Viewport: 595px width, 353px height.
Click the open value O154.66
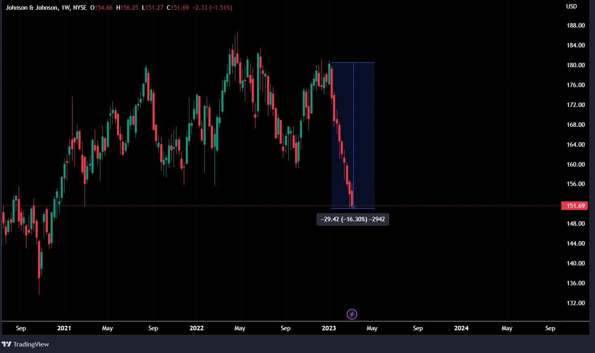pyautogui.click(x=101, y=8)
